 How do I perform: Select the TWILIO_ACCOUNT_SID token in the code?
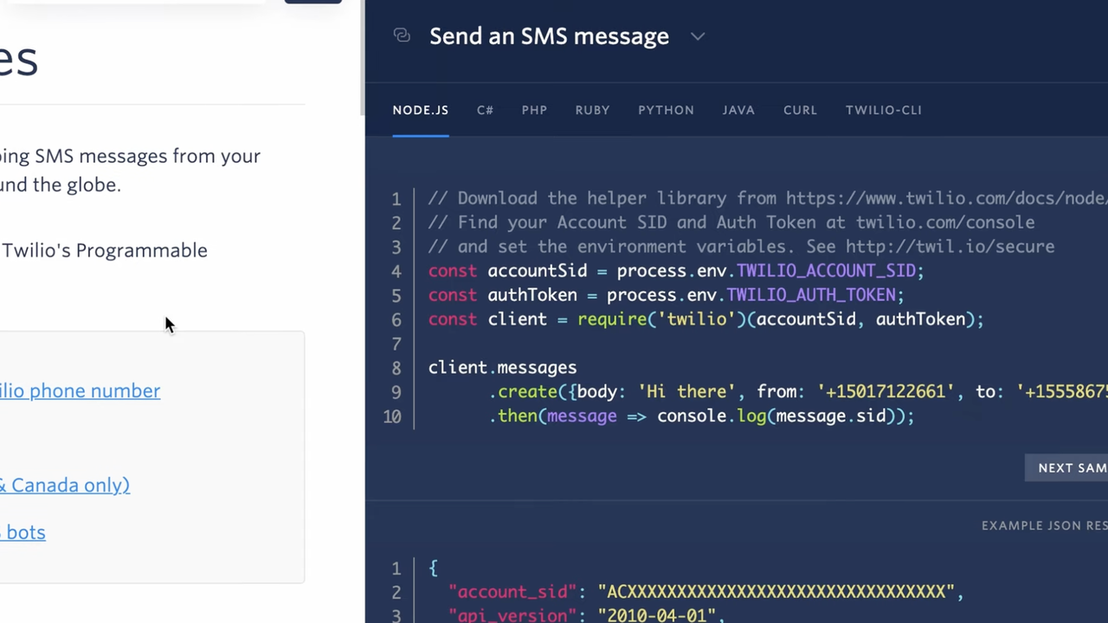[x=827, y=271]
